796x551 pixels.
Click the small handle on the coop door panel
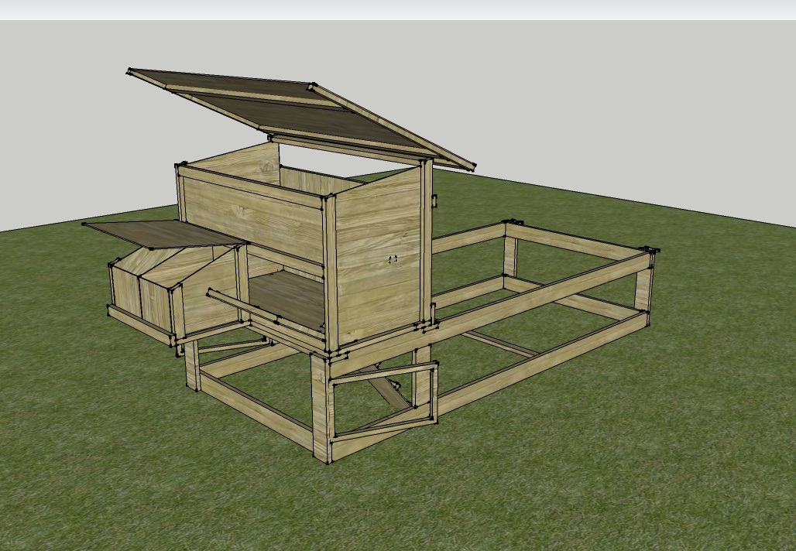coord(393,259)
